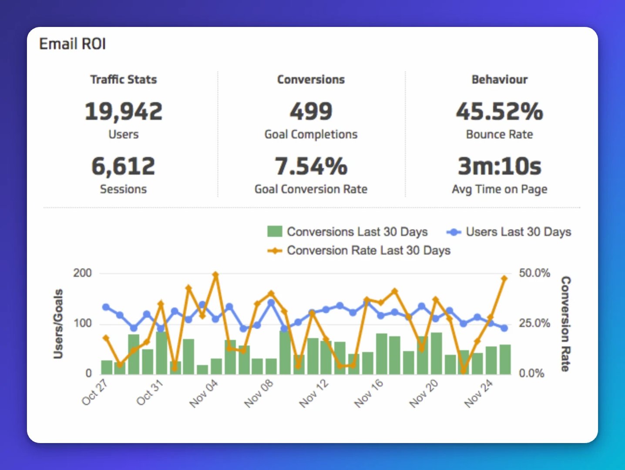Viewport: 625px width, 470px height.
Task: Click green Conversions Last 30 Days legend swatch
Action: pyautogui.click(x=275, y=232)
